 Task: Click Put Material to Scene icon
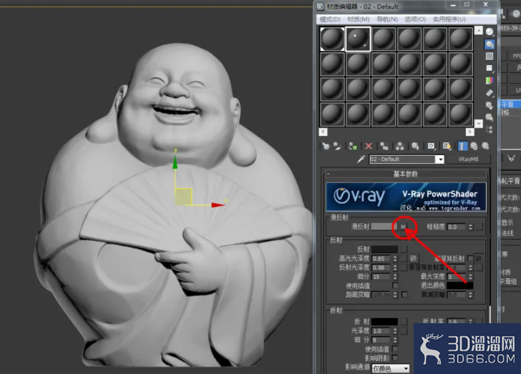click(337, 146)
